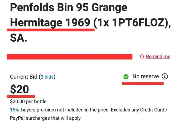Click the Penfolds Bin 95 Grange title line
189x126 pixels.
68,8
